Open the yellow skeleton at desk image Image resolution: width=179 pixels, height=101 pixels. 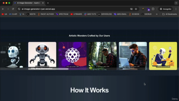click(163, 56)
